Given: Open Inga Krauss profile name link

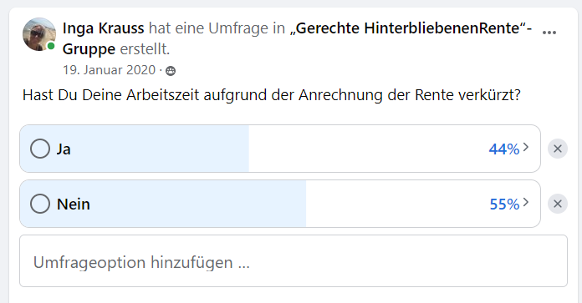Looking at the screenshot, I should coord(103,28).
